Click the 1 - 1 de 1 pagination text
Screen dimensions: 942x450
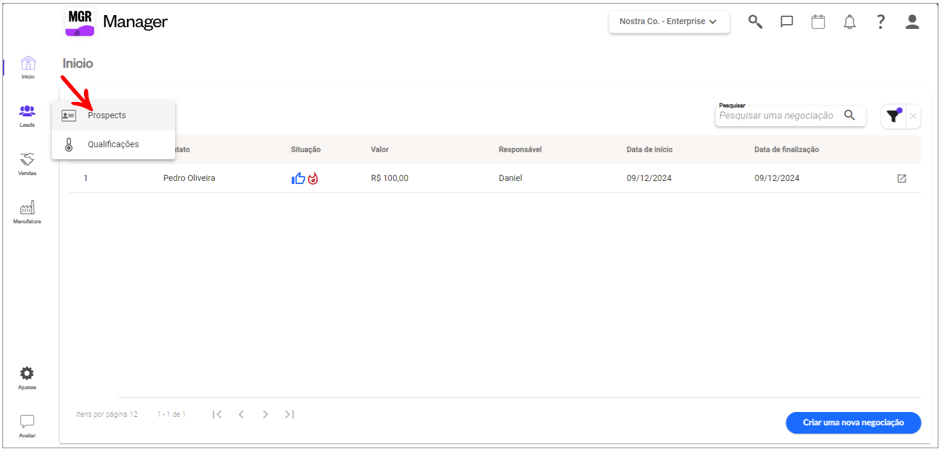click(171, 414)
